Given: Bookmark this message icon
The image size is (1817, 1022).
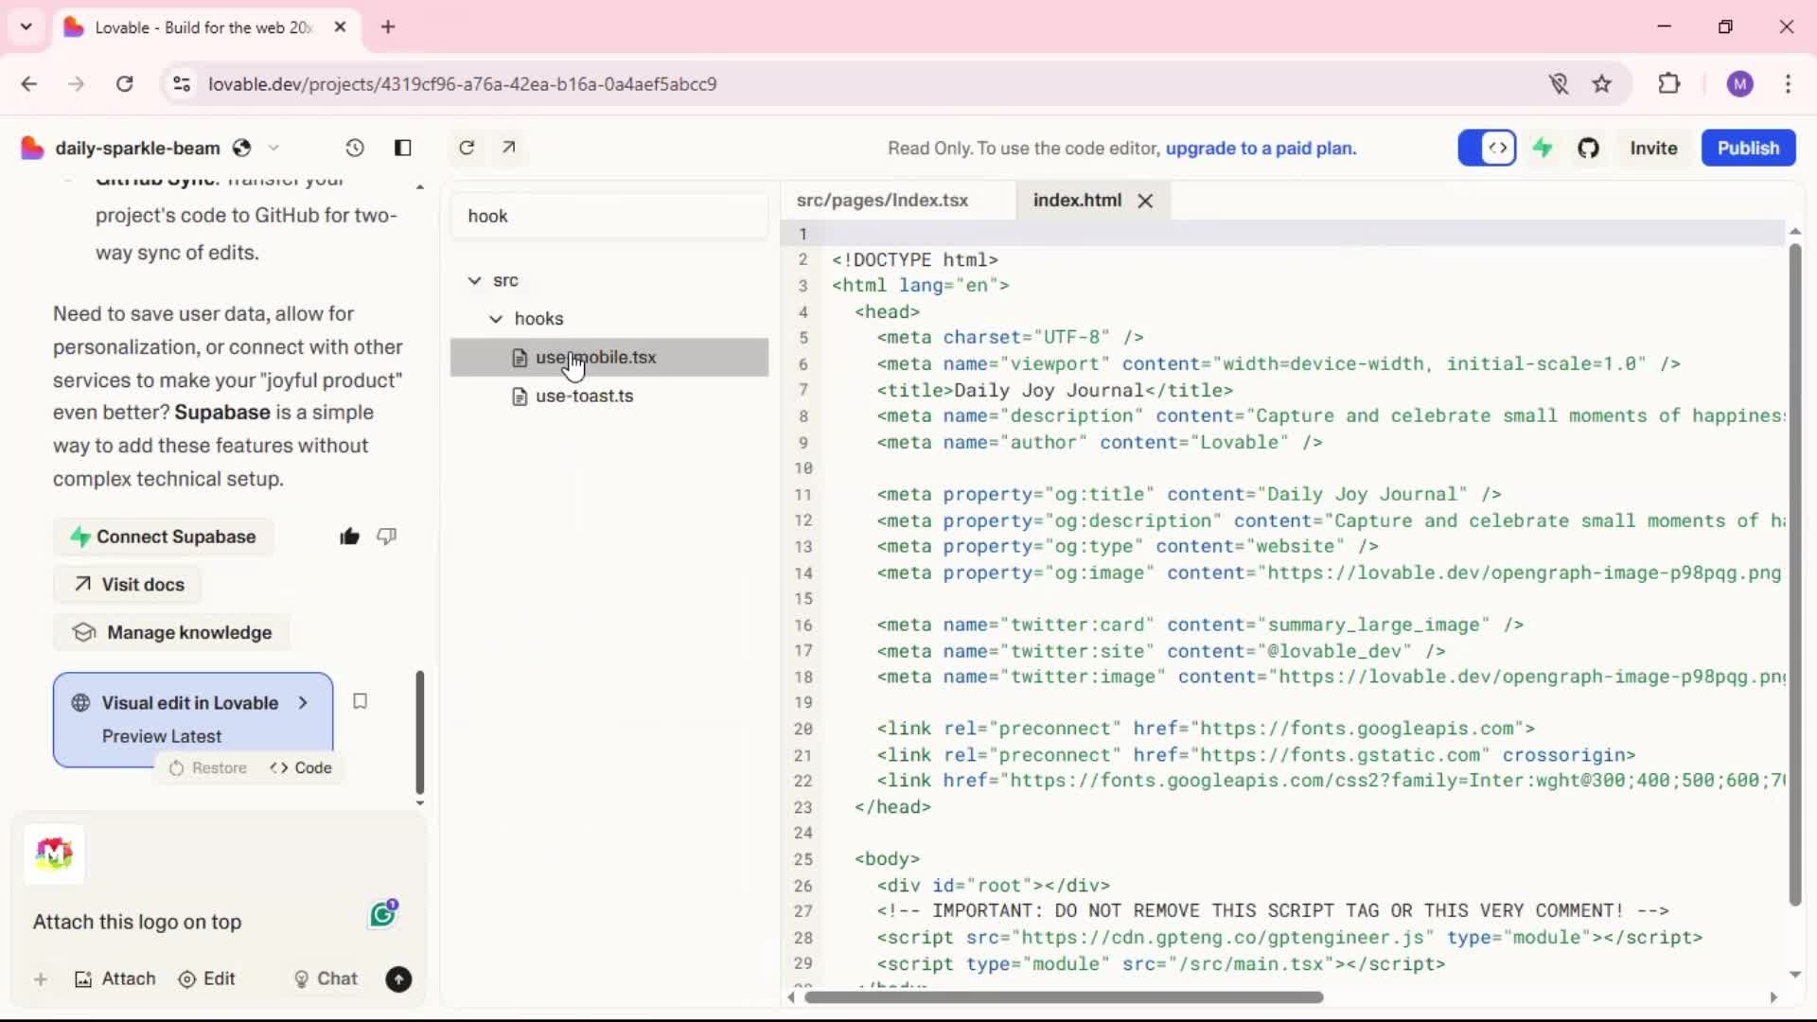Looking at the screenshot, I should (x=360, y=701).
